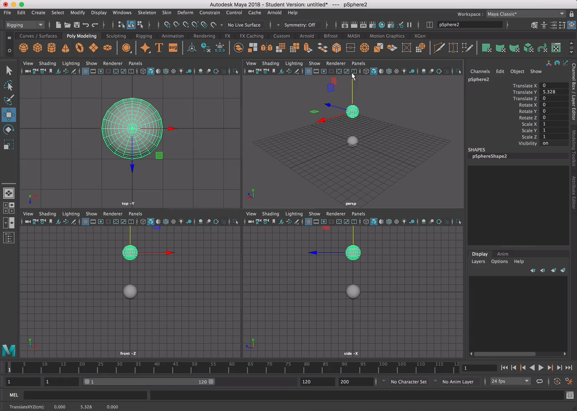Select the Rotate tool in the toolbox

pyautogui.click(x=8, y=130)
